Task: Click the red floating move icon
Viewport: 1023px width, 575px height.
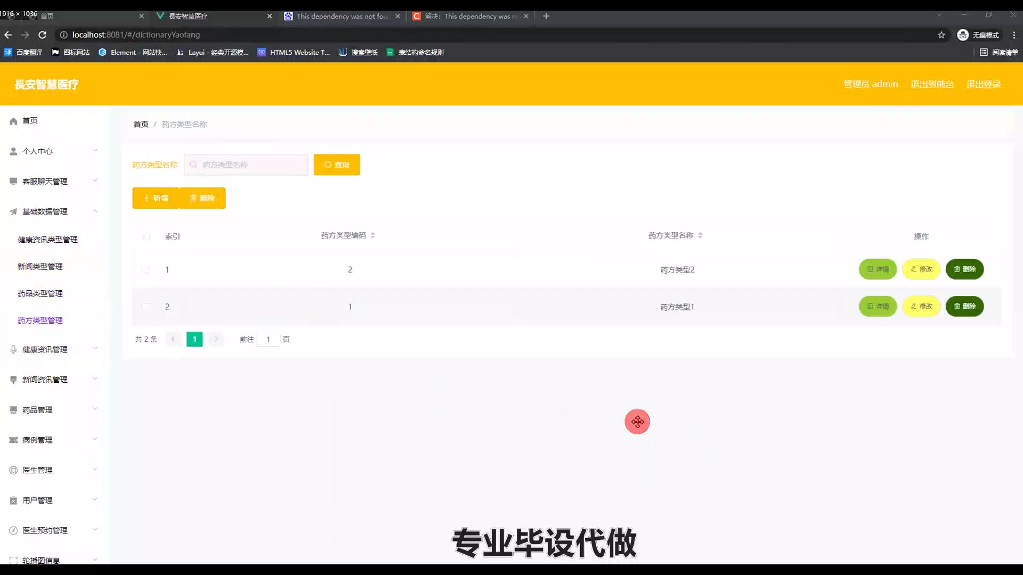Action: click(637, 422)
